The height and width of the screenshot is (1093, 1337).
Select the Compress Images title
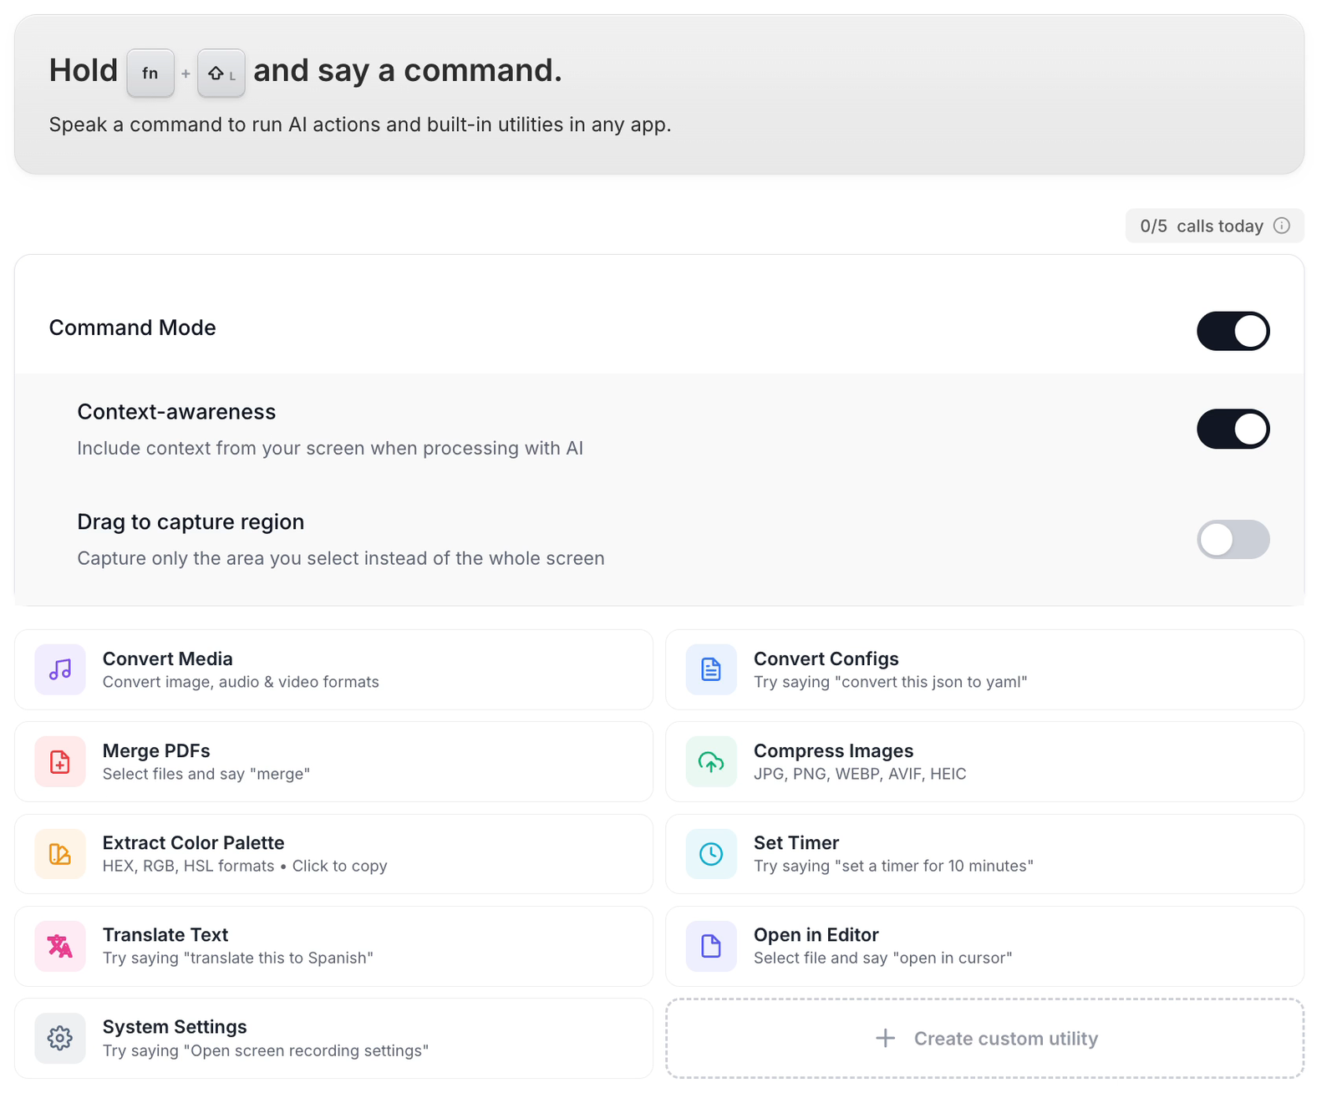coord(833,750)
